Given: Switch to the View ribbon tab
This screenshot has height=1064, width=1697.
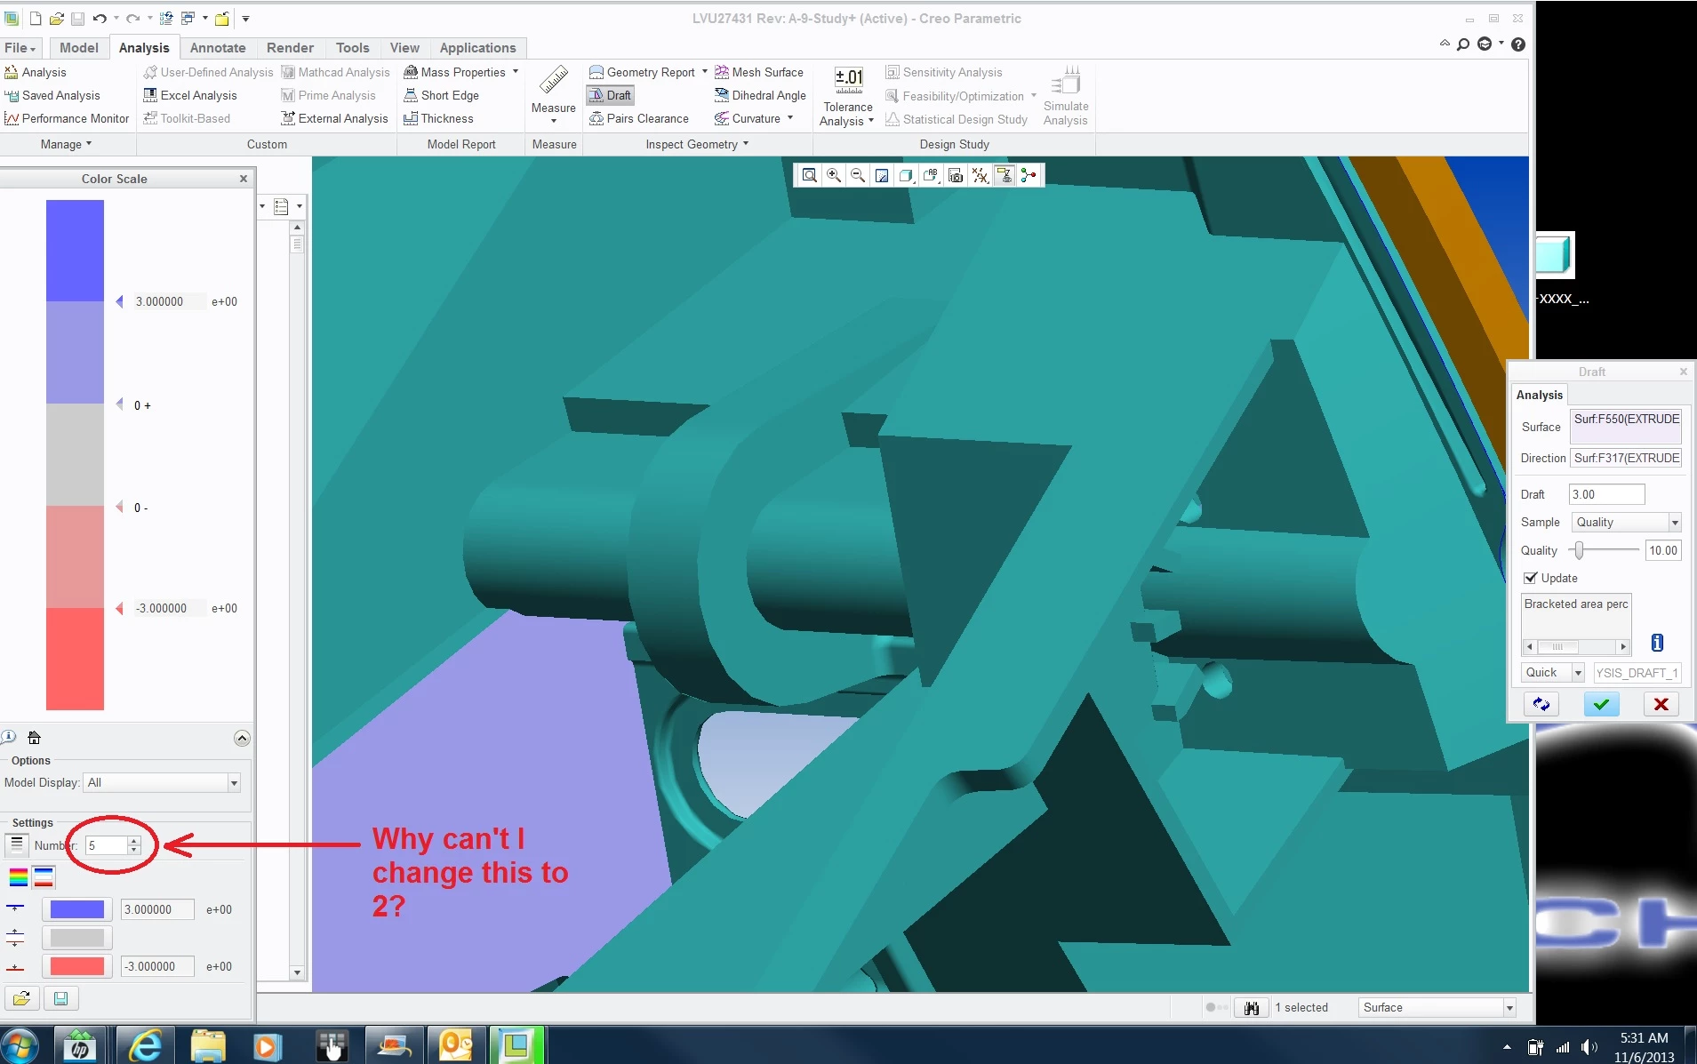Looking at the screenshot, I should (x=404, y=47).
